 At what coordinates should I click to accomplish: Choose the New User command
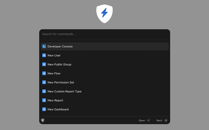point(104,55)
